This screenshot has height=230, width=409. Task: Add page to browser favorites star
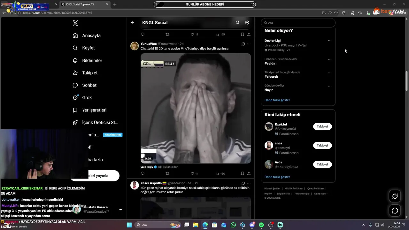(336, 13)
